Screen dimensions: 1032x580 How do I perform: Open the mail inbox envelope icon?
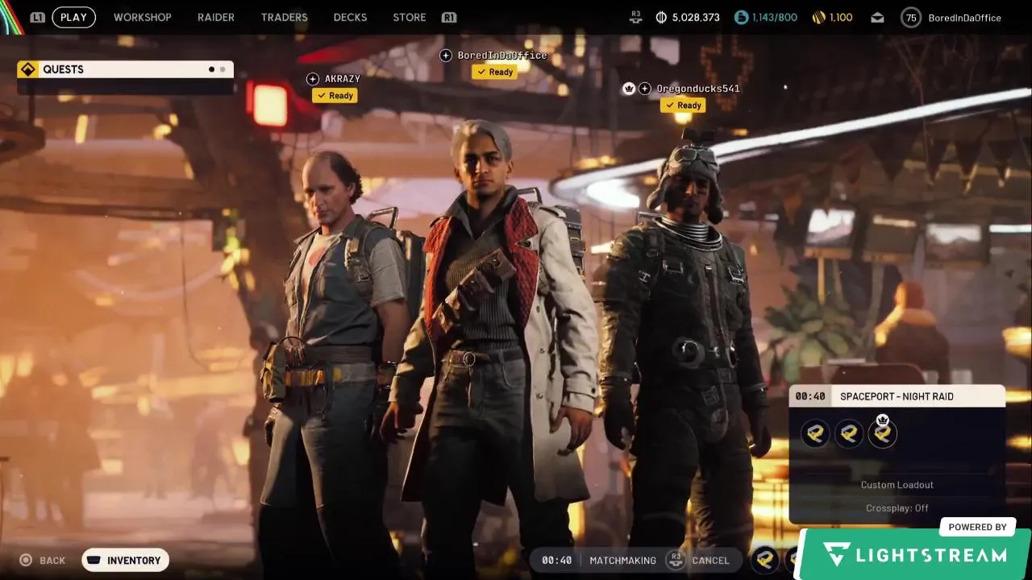(876, 18)
